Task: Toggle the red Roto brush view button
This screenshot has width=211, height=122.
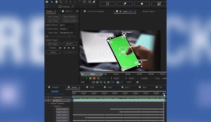Action: (x=94, y=78)
